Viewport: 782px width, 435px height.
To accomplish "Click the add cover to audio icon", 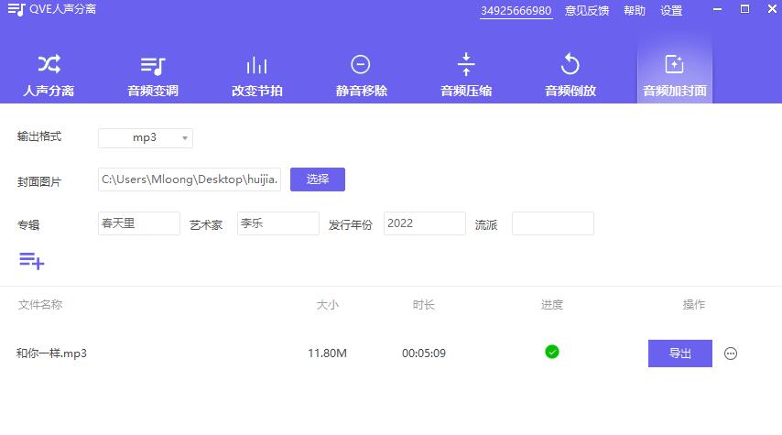I will click(x=674, y=64).
